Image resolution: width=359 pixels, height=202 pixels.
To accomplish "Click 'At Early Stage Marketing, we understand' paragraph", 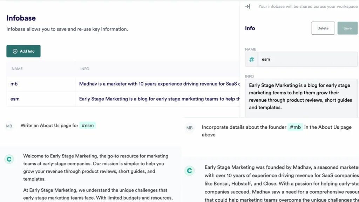I will coord(98,194).
